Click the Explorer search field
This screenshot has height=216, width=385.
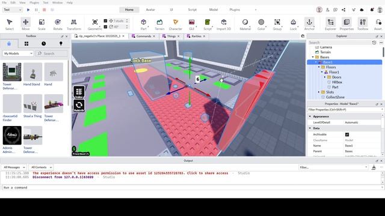pos(339,43)
